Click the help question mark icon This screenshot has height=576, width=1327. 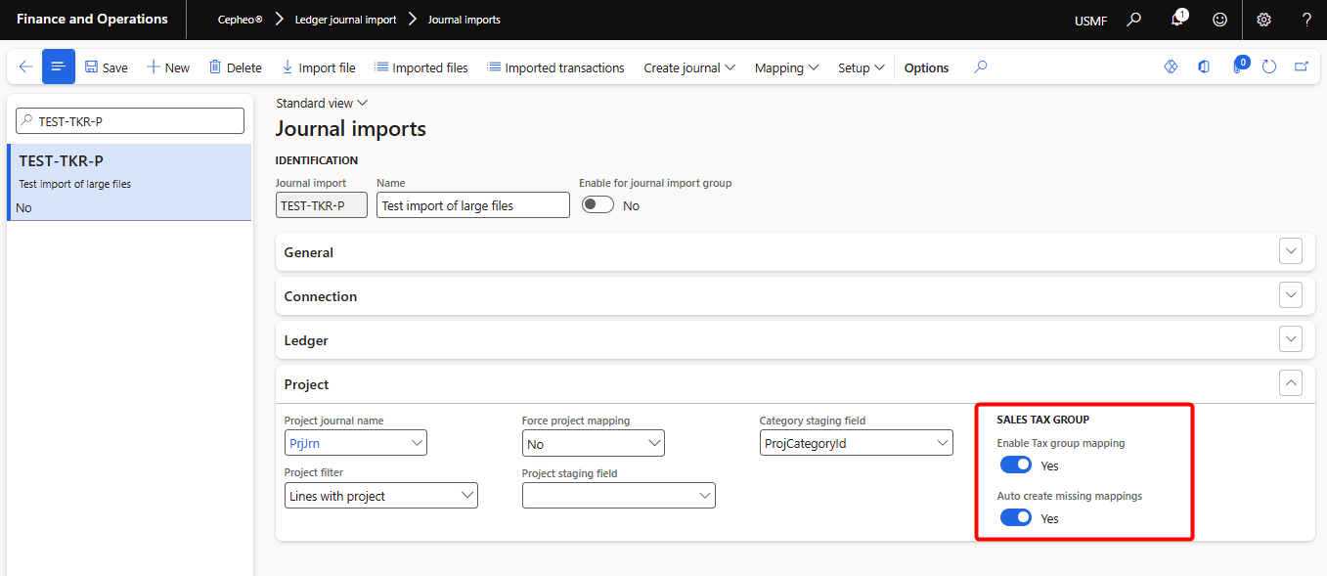coord(1306,20)
